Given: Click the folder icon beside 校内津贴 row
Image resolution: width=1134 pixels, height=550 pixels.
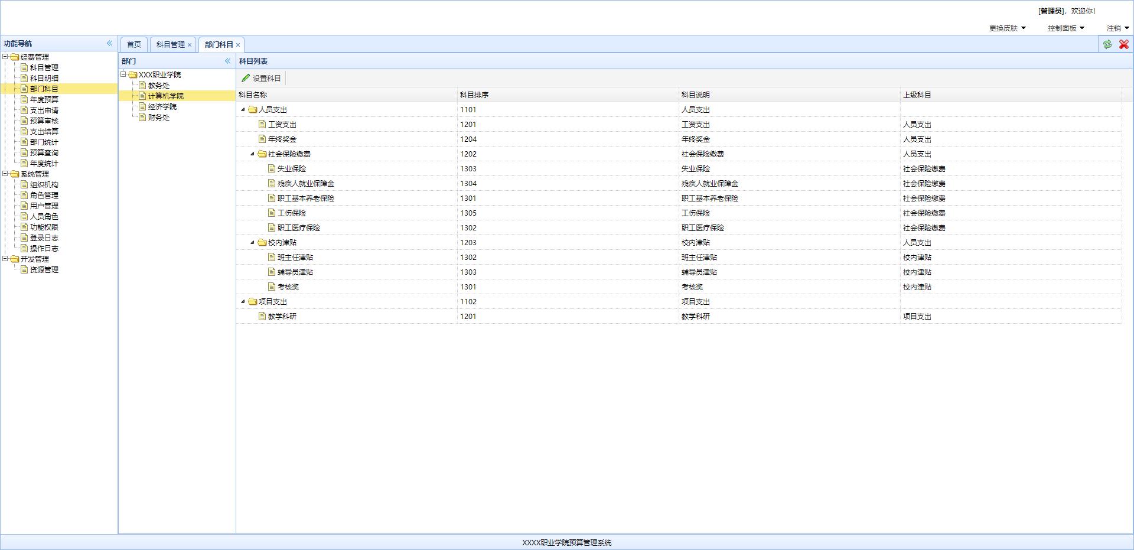Looking at the screenshot, I should click(x=262, y=243).
